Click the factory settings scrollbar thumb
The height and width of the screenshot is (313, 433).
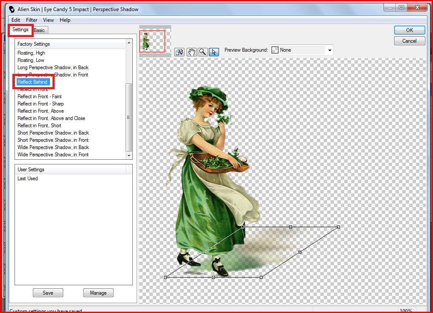coord(129,117)
